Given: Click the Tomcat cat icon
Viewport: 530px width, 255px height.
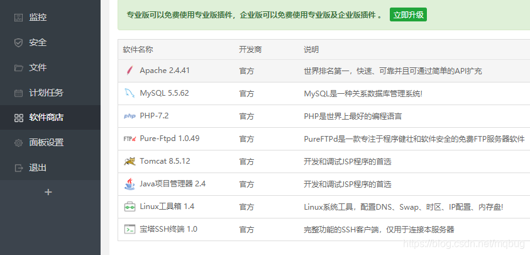Looking at the screenshot, I should click(130, 161).
